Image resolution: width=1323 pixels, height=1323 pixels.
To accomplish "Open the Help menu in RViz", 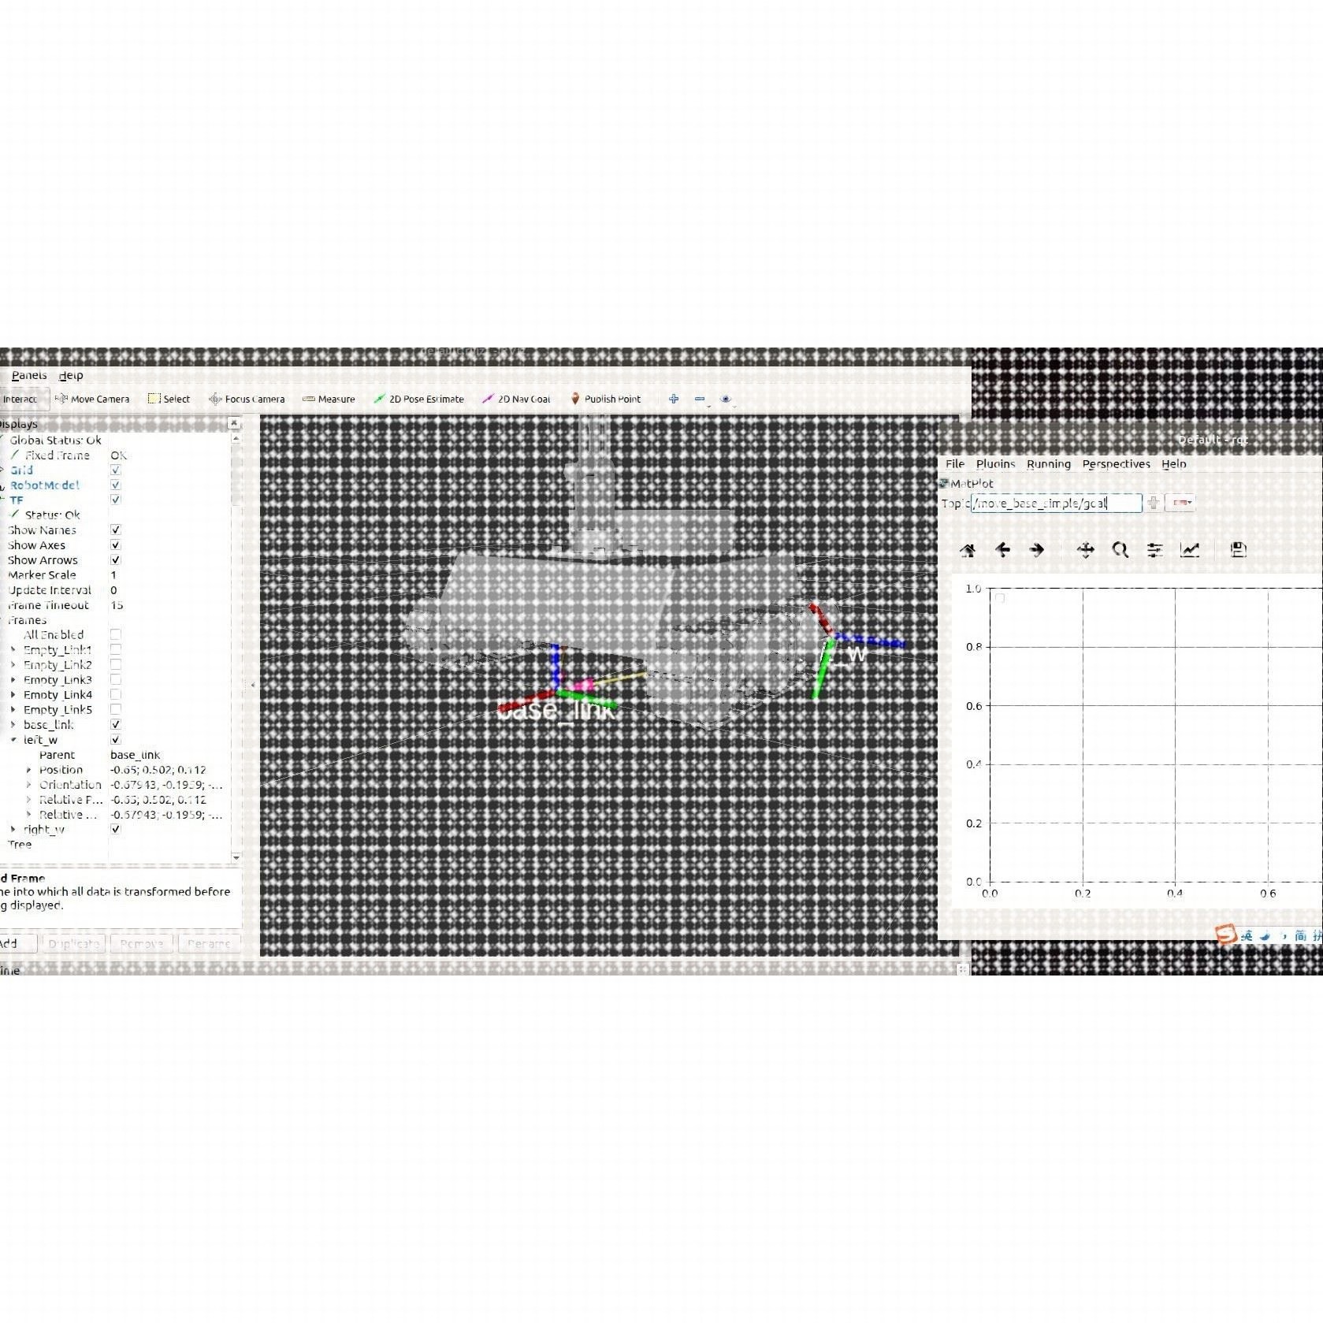I will pyautogui.click(x=71, y=376).
